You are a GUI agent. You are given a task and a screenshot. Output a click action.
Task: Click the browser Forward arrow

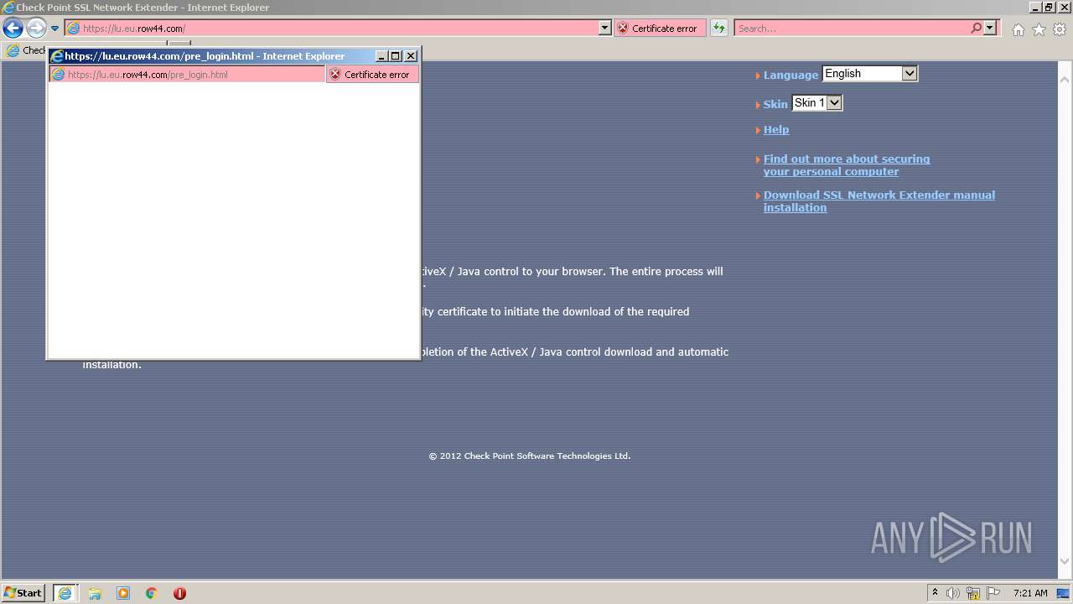pos(36,29)
